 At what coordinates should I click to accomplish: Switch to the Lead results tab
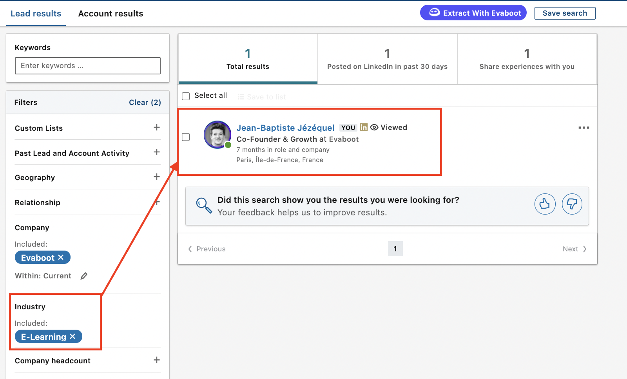point(36,14)
